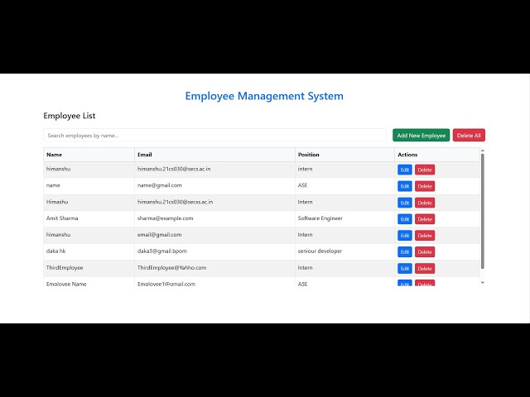Image resolution: width=530 pixels, height=397 pixels.
Task: Select the ThirdEmployee name cell
Action: pyautogui.click(x=89, y=268)
